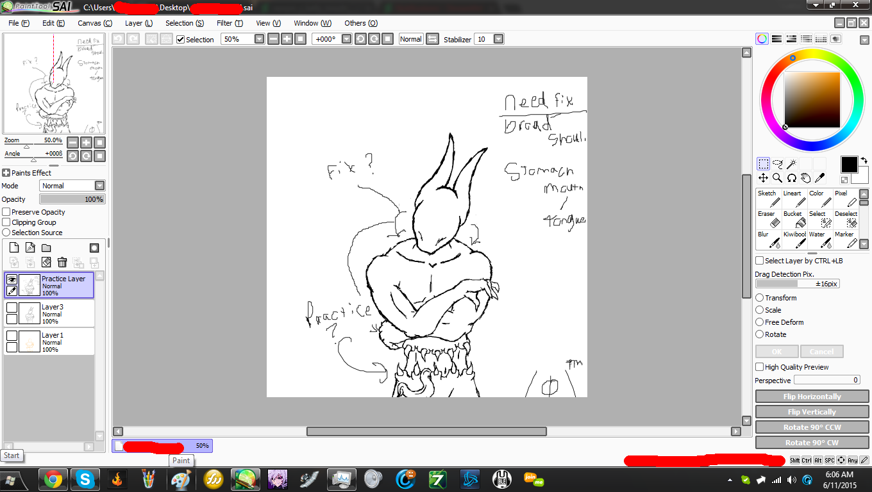Click Rotate 90° CCW button

812,427
